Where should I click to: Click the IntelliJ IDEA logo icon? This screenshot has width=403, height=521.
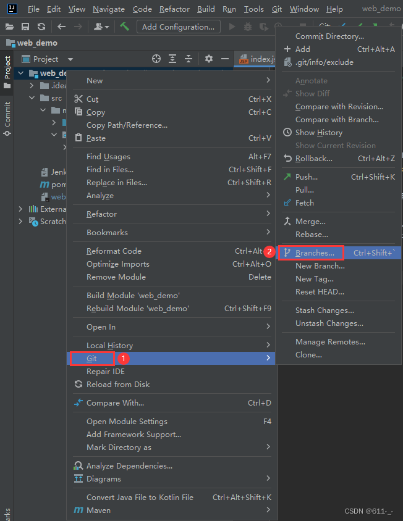pos(12,9)
